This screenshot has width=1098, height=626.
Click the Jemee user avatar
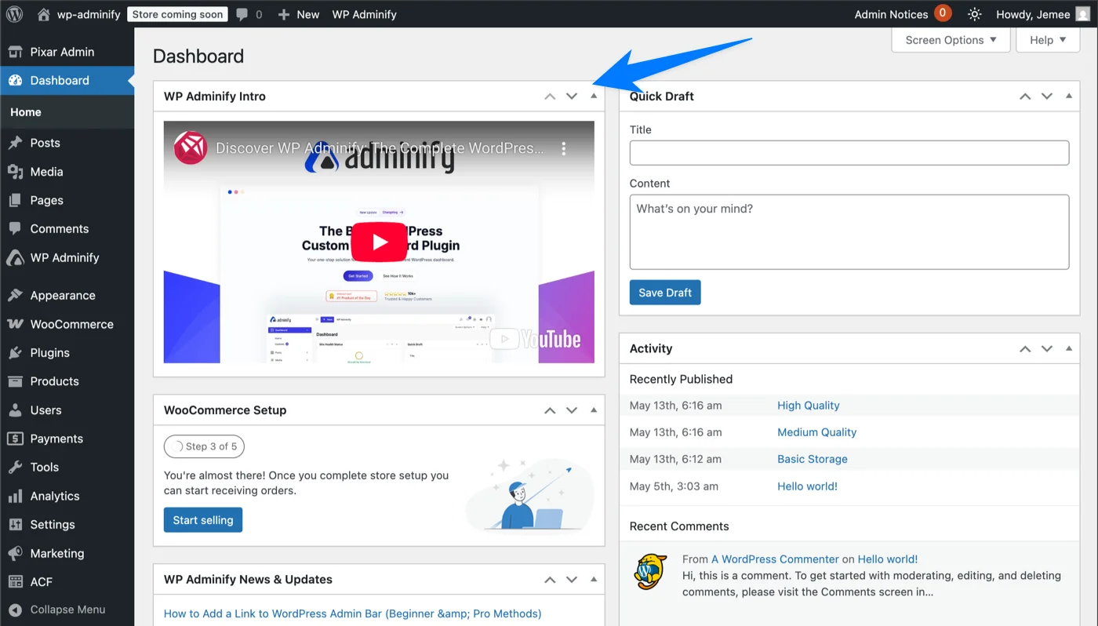pos(1082,14)
